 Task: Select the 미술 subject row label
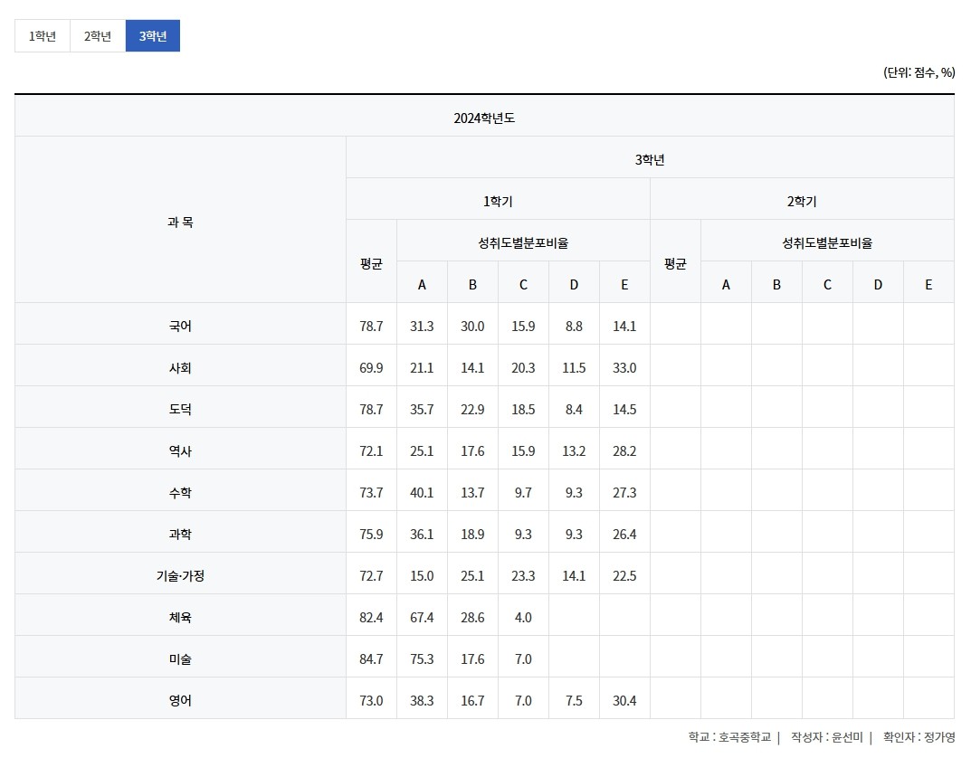point(180,659)
